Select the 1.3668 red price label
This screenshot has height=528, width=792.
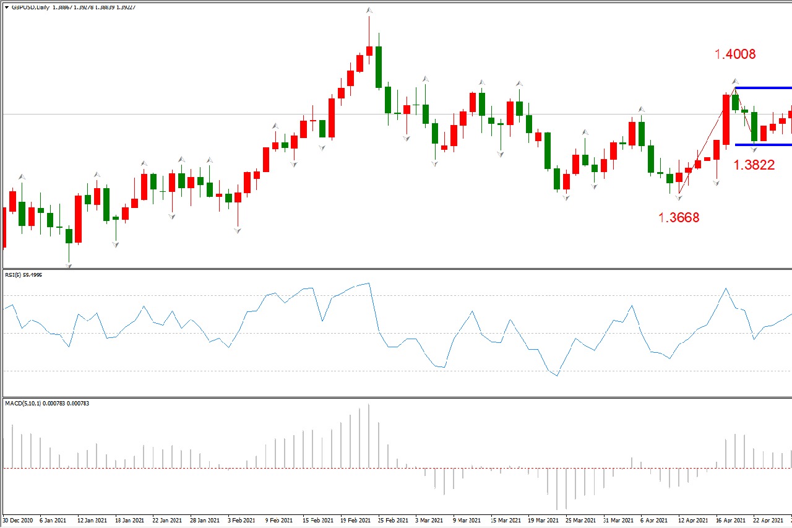[679, 217]
